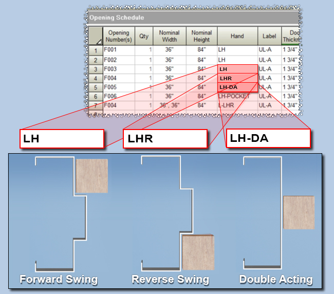Click the large LH-DA callout label
The image size is (334, 294).
[x=268, y=138]
